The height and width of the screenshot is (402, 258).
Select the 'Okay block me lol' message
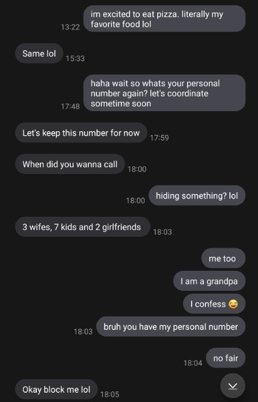pos(56,389)
